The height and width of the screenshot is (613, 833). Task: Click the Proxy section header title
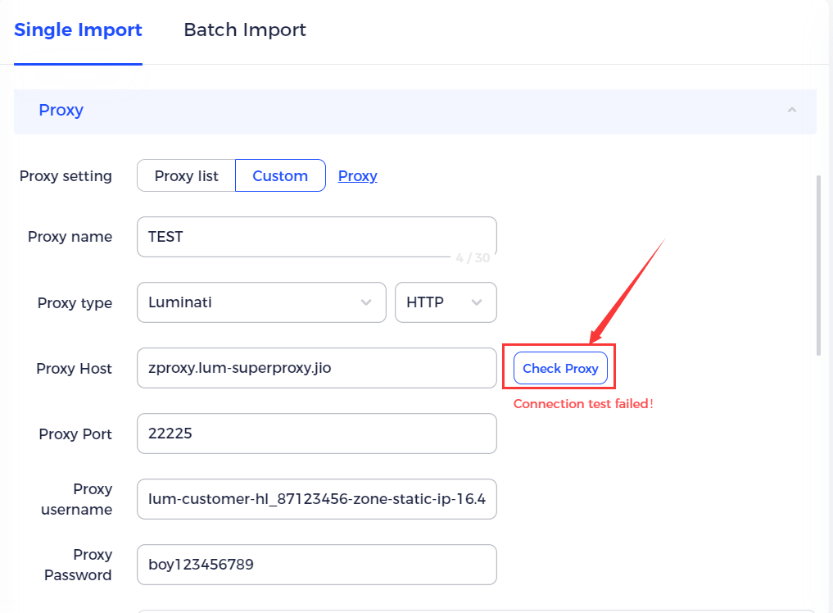(61, 110)
